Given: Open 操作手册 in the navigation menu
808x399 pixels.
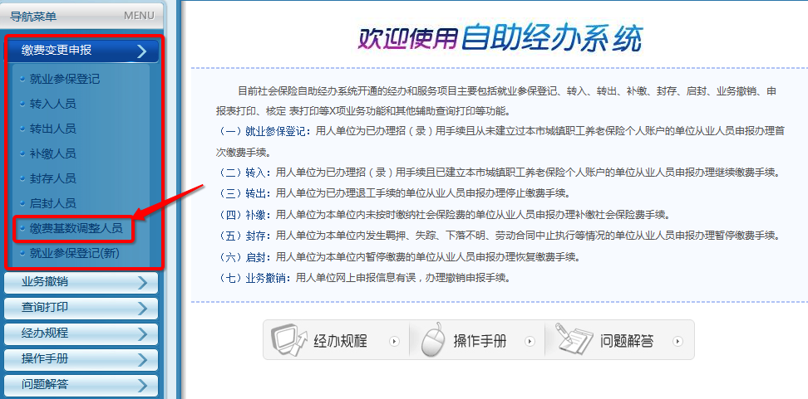Looking at the screenshot, I should click(81, 359).
